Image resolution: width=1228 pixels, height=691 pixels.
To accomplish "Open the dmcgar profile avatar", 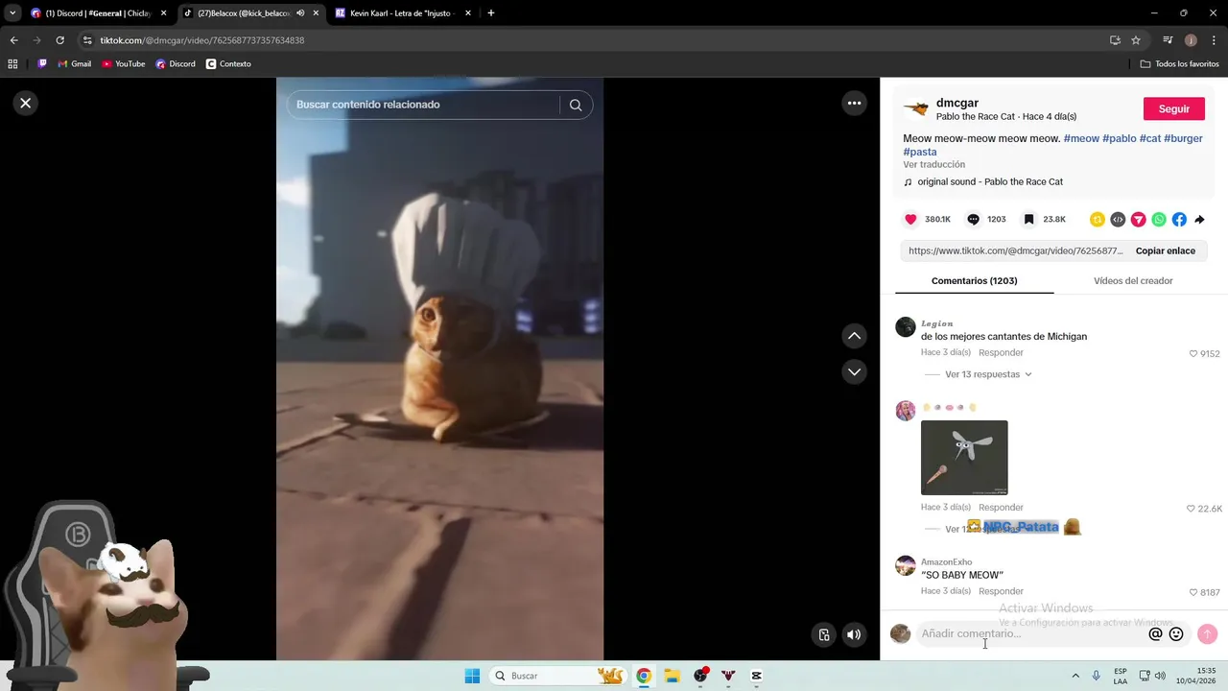I will tap(915, 108).
